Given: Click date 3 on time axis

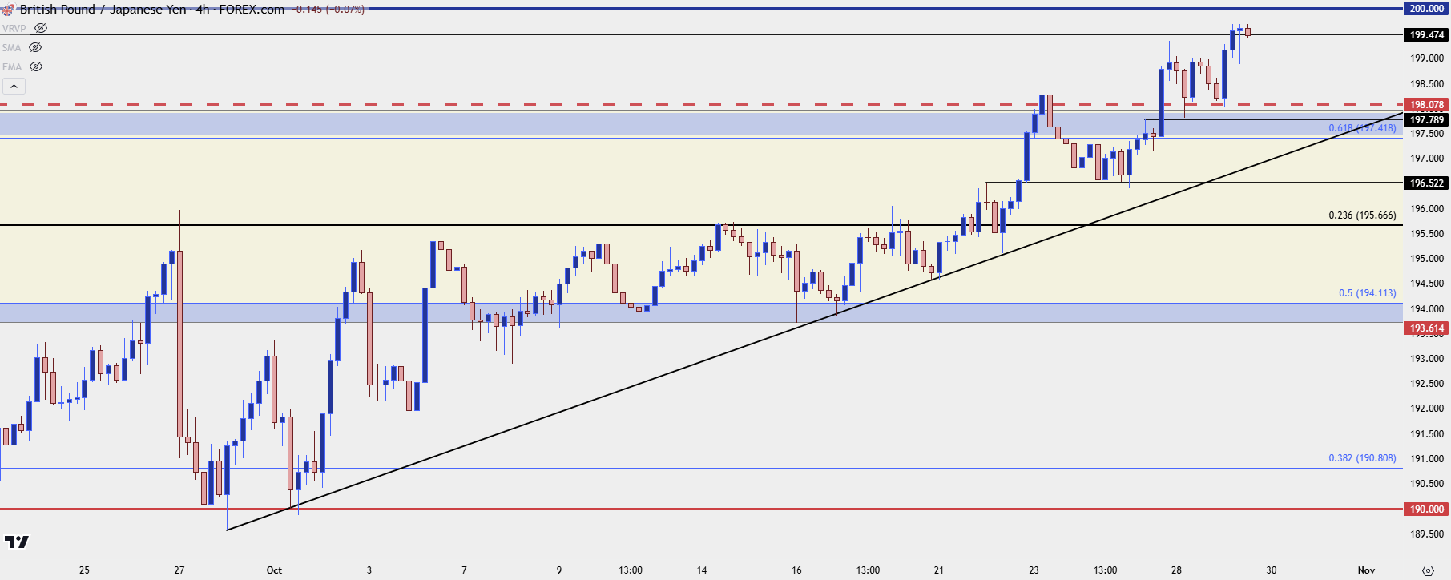Looking at the screenshot, I should 369,570.
